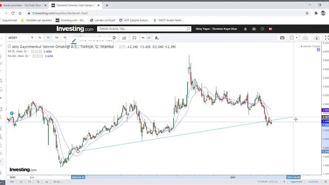The height and width of the screenshot is (185, 329).
Task: Open the layout square icon next to camera
Action: coord(292,38)
